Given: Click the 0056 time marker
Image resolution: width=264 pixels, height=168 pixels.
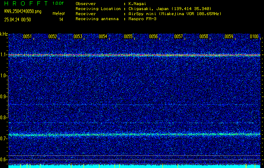Looking at the screenshot, I should click(x=153, y=37).
